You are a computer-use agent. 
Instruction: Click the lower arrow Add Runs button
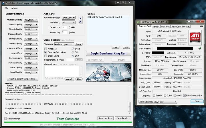80,22
